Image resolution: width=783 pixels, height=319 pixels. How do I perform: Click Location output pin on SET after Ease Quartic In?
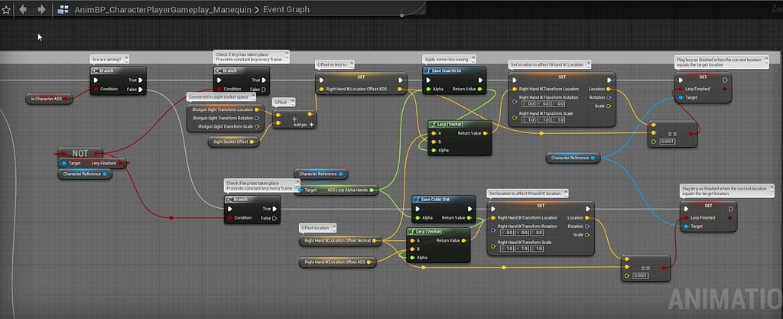608,90
